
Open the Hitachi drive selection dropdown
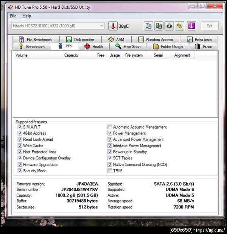pyautogui.click(x=58, y=26)
